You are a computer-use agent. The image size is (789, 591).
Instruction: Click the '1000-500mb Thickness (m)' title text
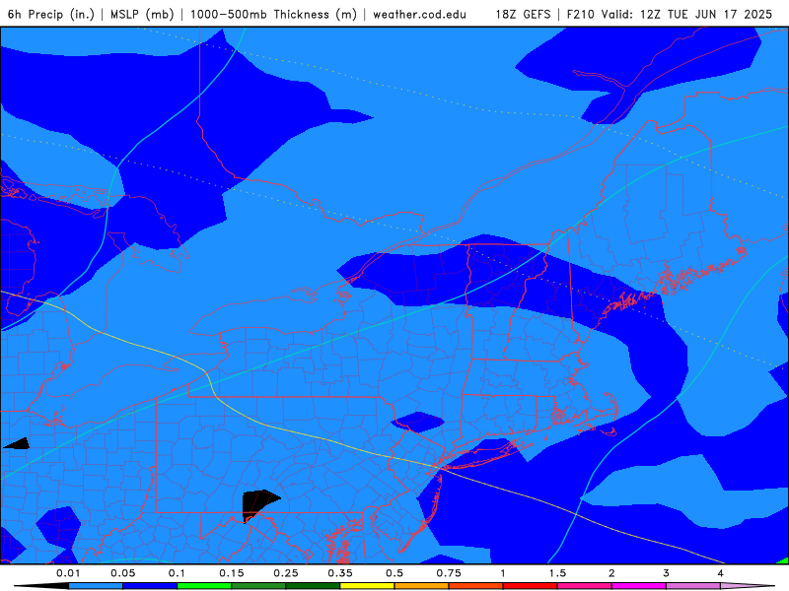[273, 14]
